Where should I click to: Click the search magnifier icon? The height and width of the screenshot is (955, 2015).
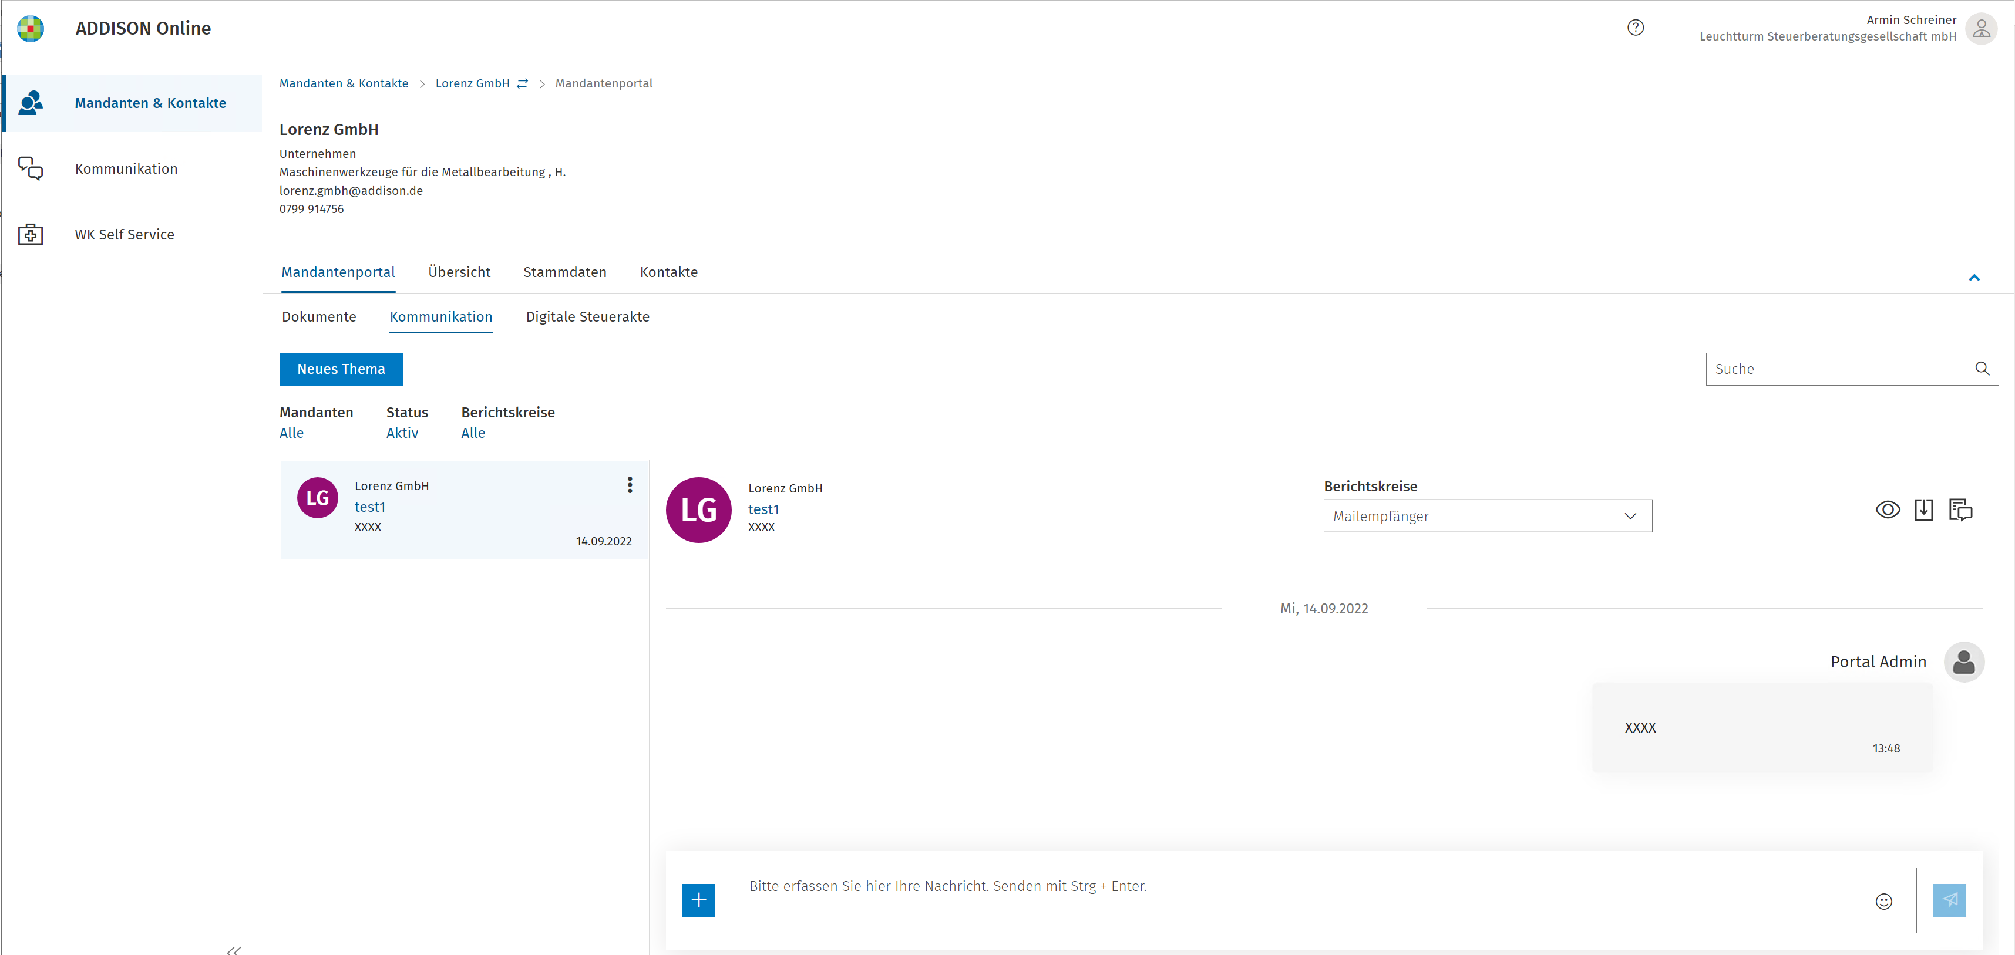(1982, 369)
